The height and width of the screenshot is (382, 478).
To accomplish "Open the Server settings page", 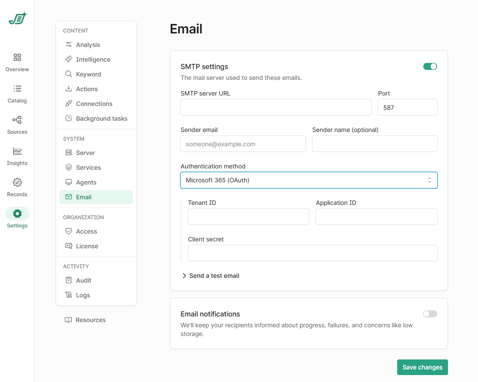I will tap(96, 153).
